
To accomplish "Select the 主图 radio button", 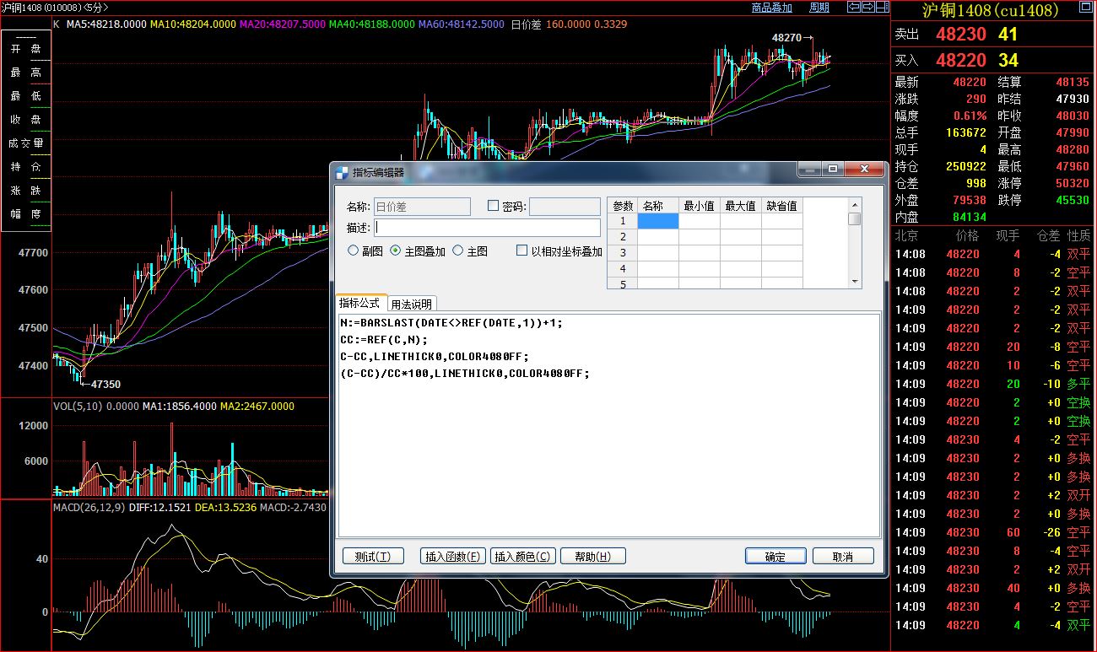I will point(458,251).
